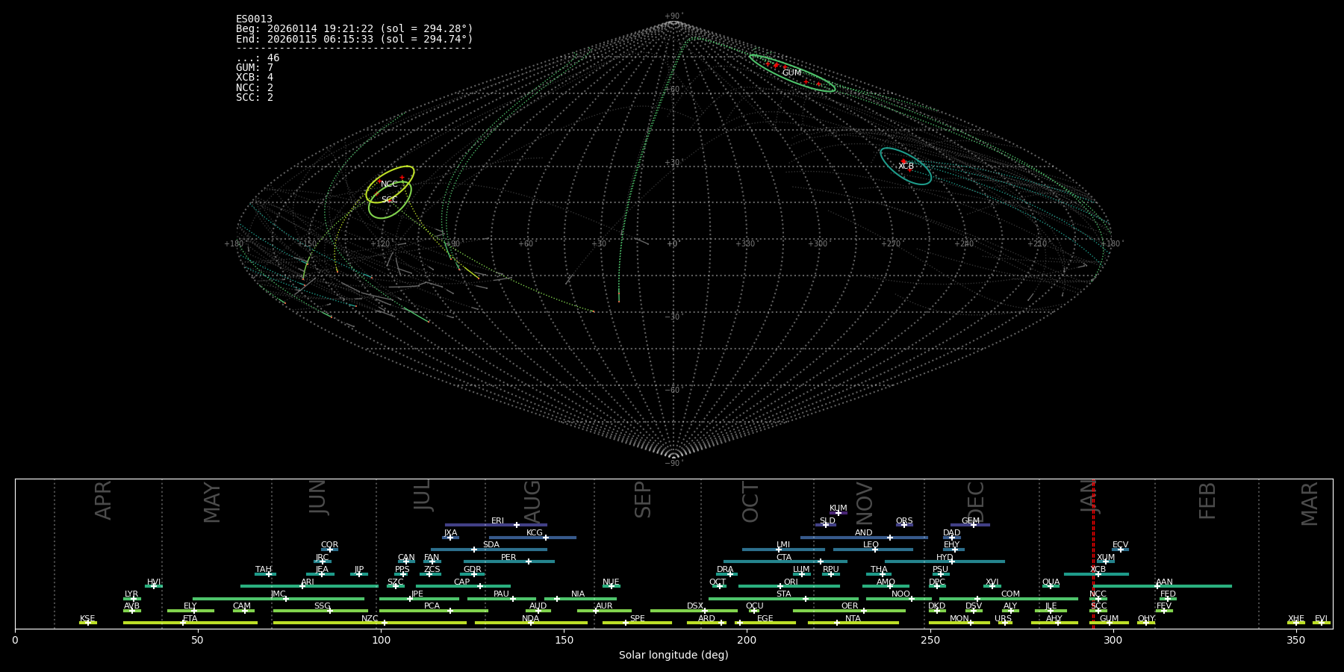Click the ES0013 station title text
This screenshot has width=1344, height=672.
pos(254,19)
